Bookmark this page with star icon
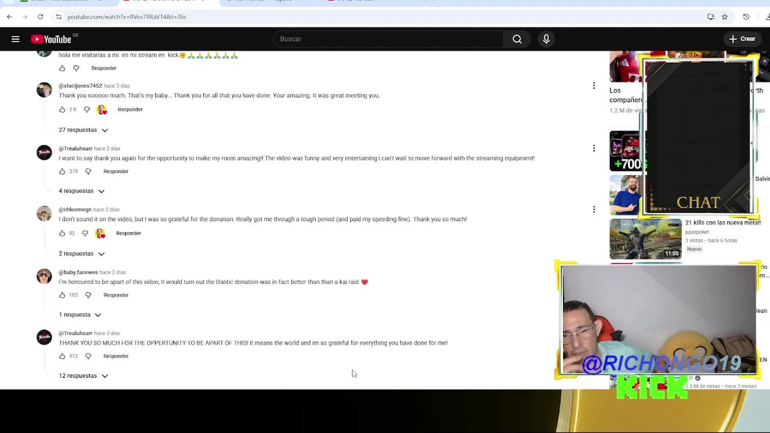Screen dimensions: 770x433 (725, 17)
